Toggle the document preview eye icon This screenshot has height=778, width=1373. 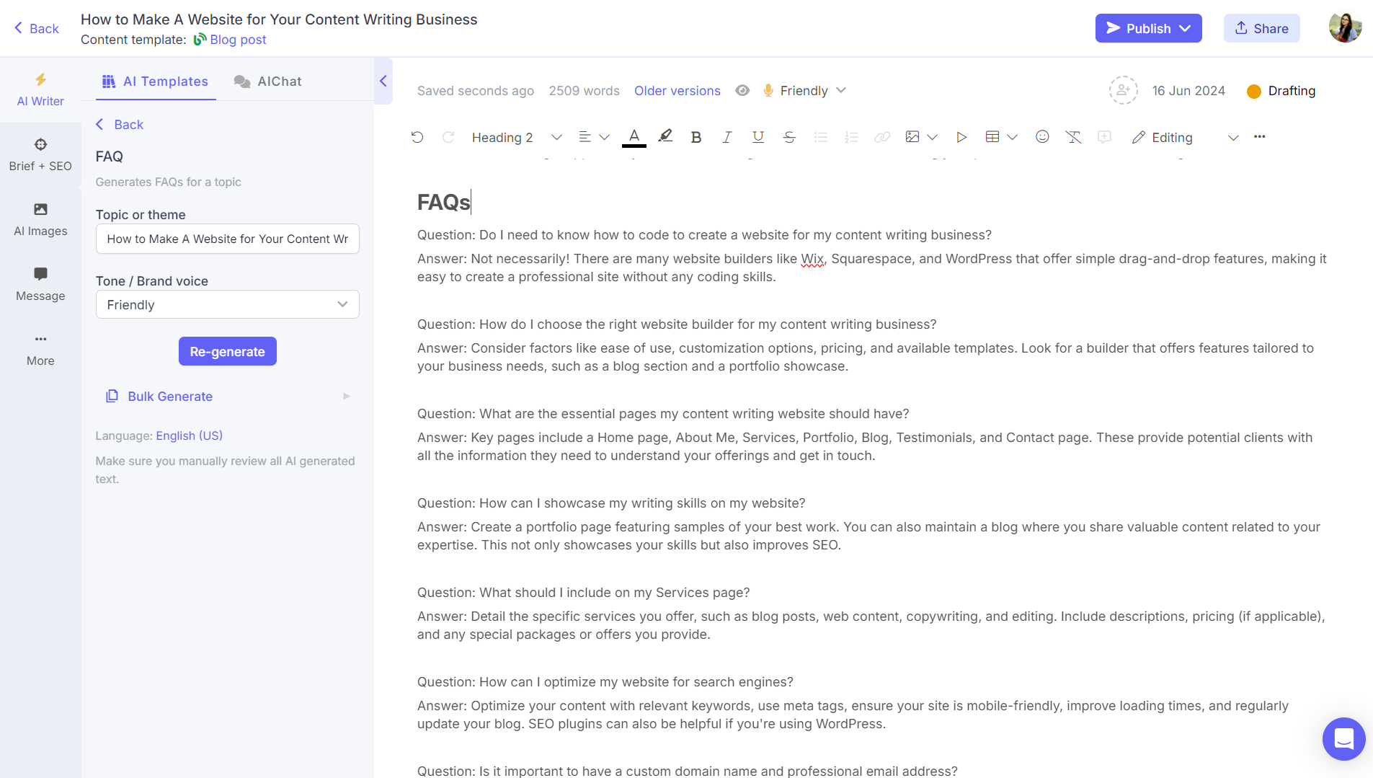pyautogui.click(x=742, y=90)
